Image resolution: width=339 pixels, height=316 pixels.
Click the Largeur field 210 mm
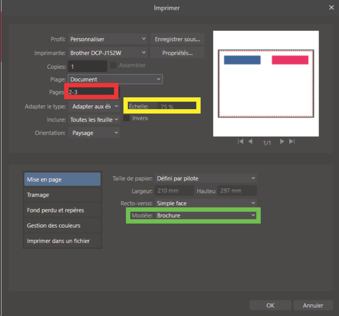[174, 191]
